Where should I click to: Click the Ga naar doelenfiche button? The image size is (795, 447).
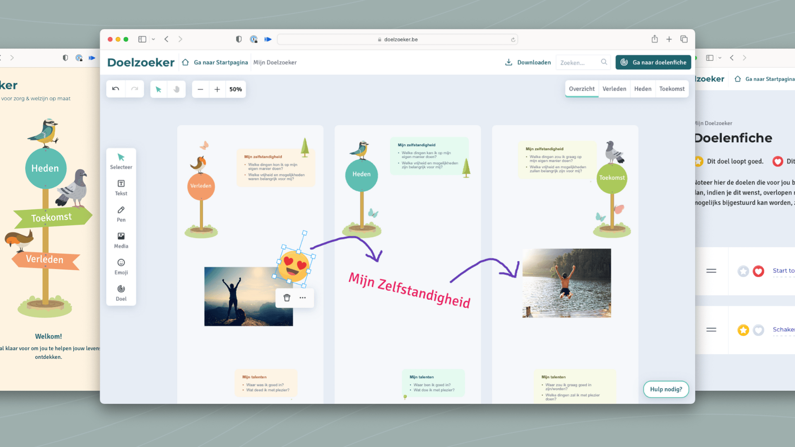[x=653, y=62]
